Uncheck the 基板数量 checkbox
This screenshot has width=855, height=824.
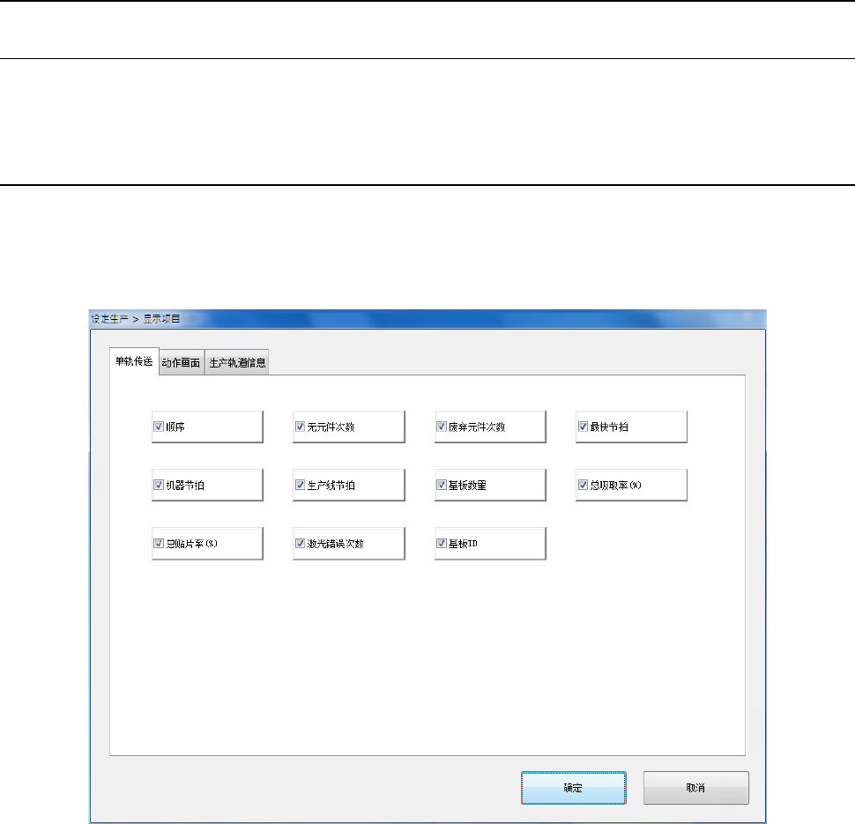point(442,485)
